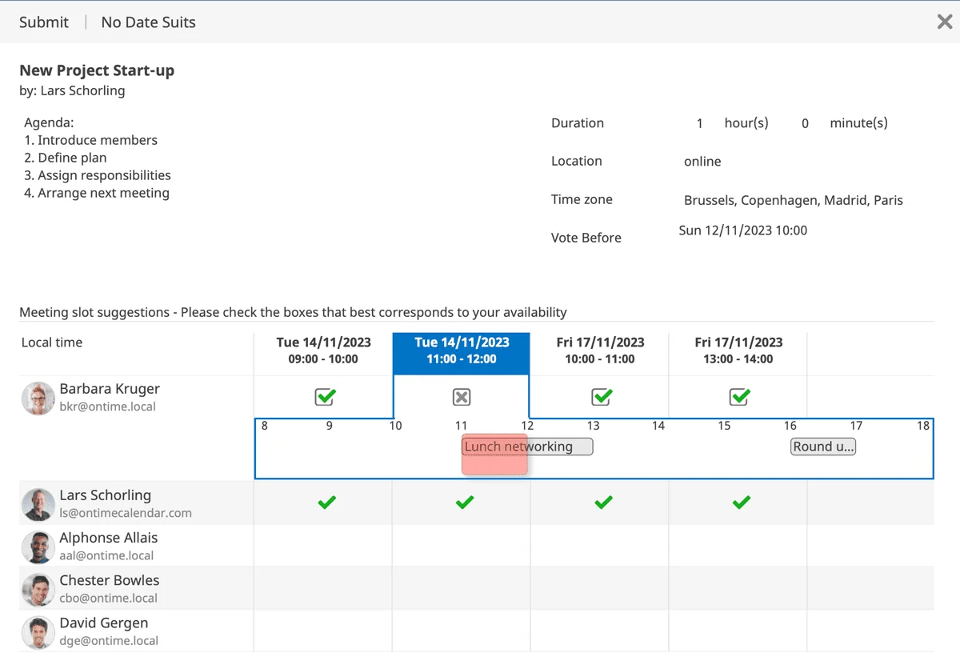
Task: Click agenda item 2. Define plan
Action: click(66, 158)
